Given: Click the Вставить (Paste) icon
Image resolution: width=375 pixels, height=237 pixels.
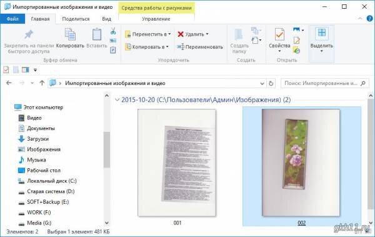Looking at the screenshot, I should (97, 34).
